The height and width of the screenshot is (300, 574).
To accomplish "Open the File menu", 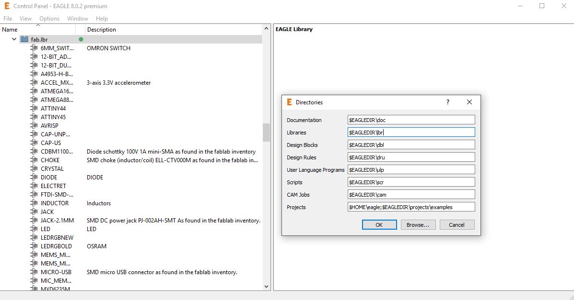I will click(x=8, y=18).
